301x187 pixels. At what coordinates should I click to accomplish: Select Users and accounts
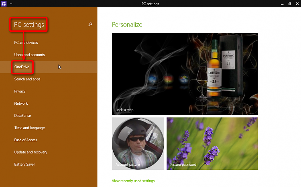click(x=29, y=55)
